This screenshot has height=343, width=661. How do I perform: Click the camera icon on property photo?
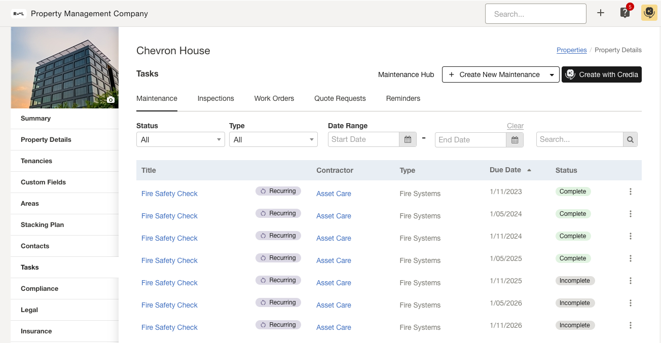point(111,100)
